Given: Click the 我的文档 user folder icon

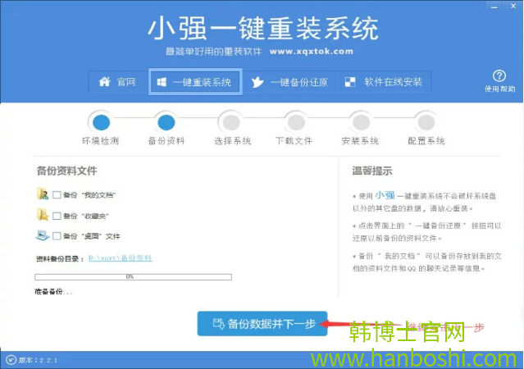Looking at the screenshot, I should click(x=43, y=194).
